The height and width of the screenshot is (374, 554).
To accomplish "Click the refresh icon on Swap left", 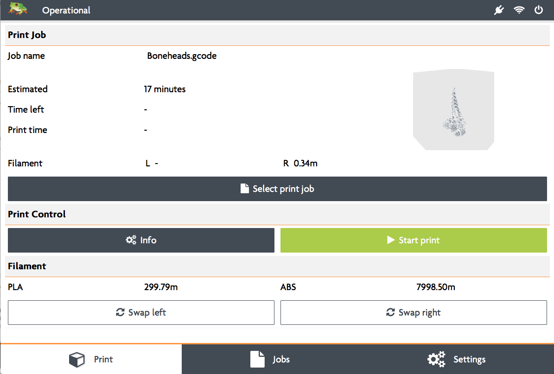I will click(120, 312).
